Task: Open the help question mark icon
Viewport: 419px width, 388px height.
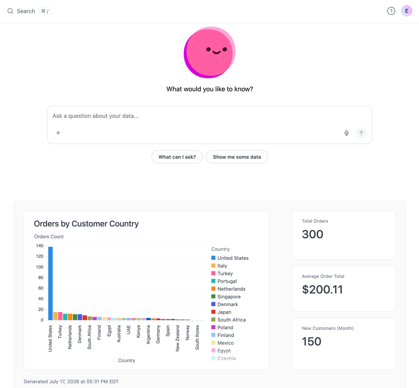Action: point(391,11)
